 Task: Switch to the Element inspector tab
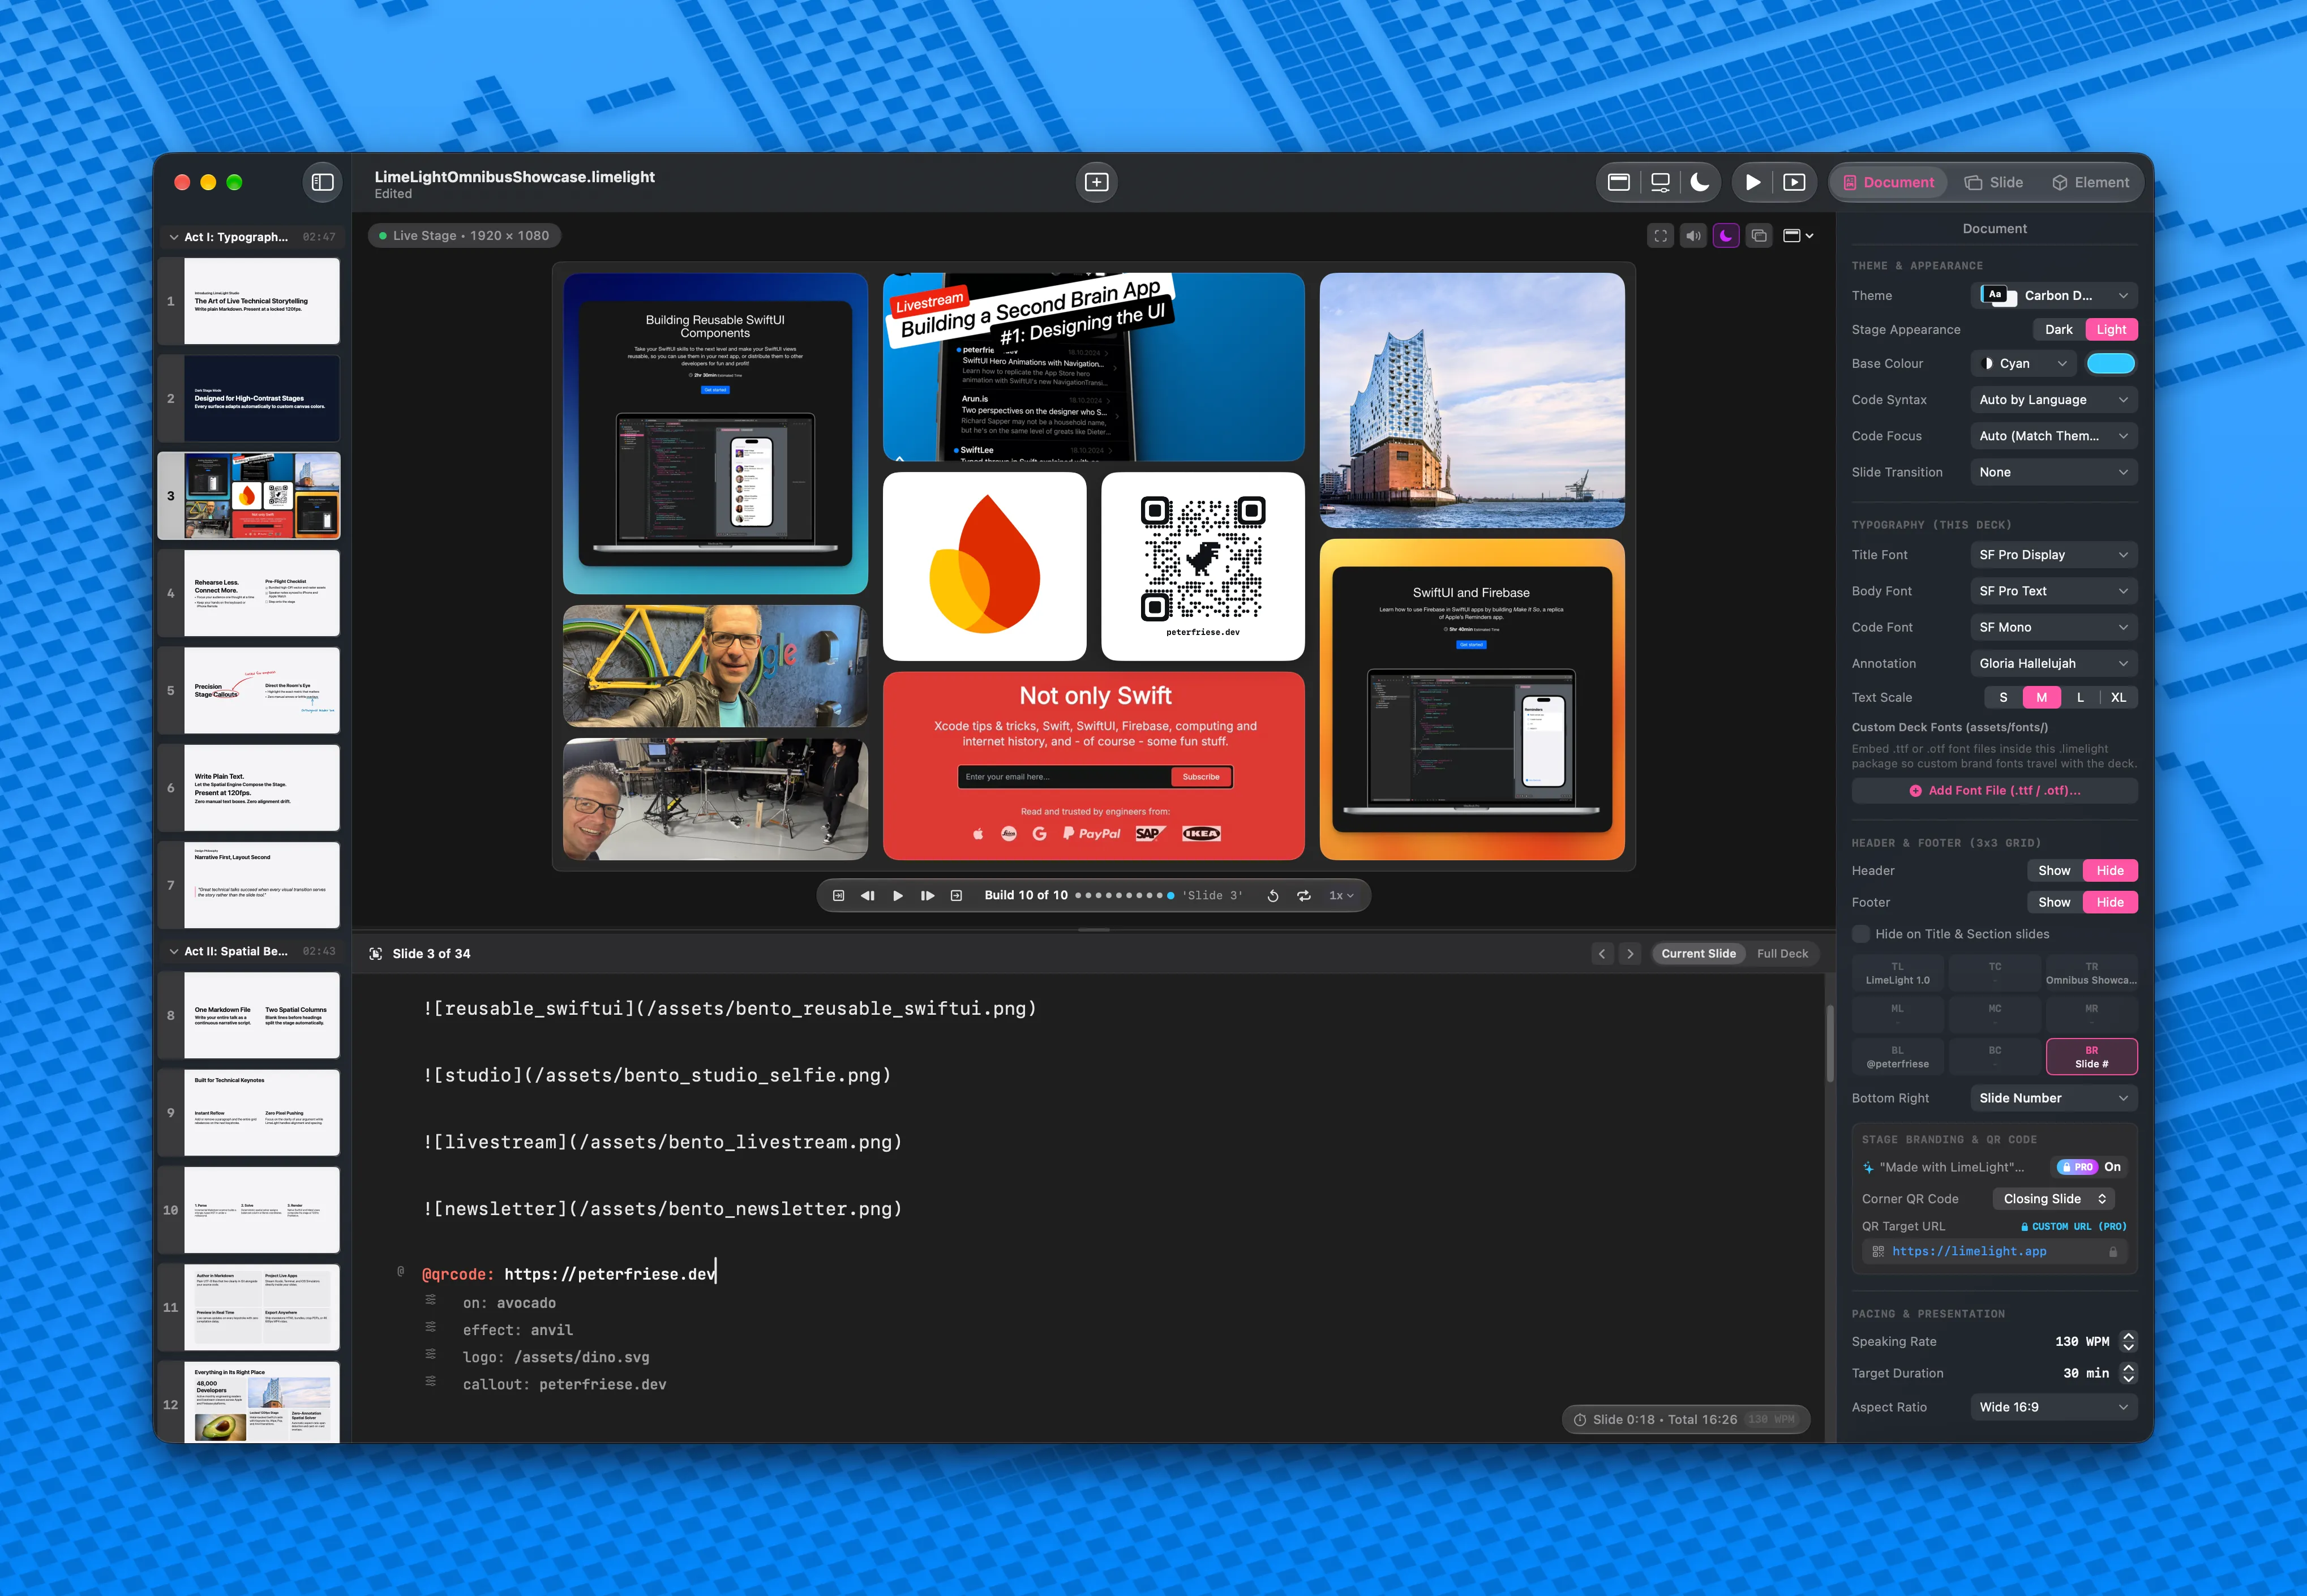click(x=2090, y=182)
